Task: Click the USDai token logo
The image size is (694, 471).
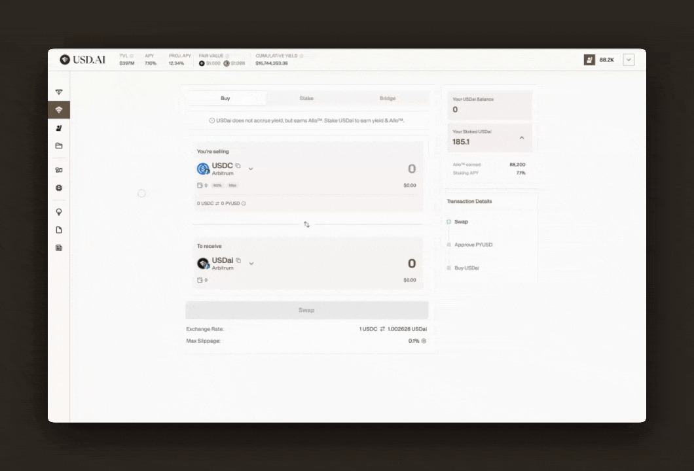Action: (203, 263)
